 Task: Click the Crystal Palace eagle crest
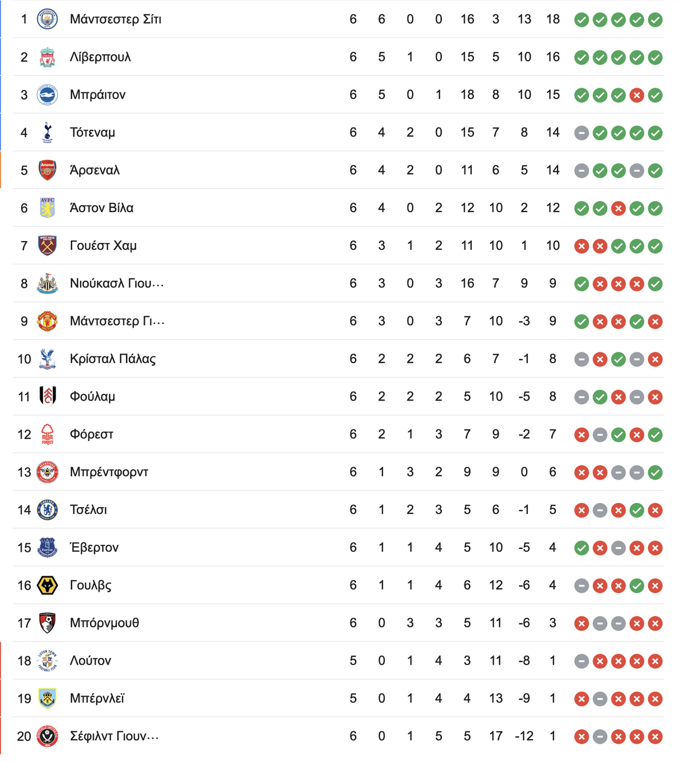coord(48,359)
